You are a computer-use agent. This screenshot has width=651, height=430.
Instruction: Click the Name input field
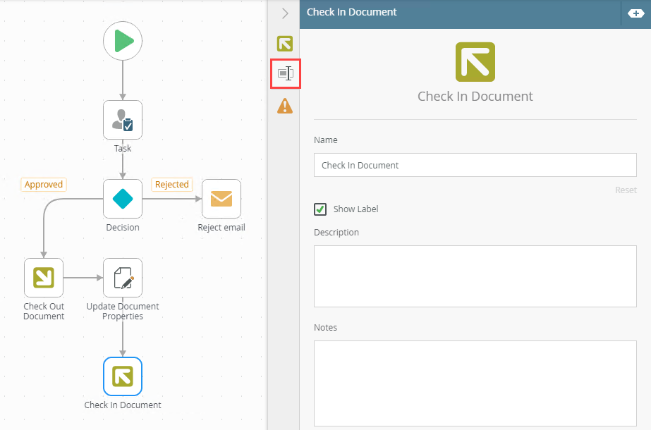pyautogui.click(x=475, y=166)
